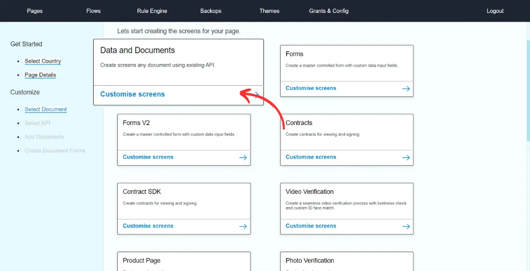530x271 pixels.
Task: Click Customise screens in the Contracts card
Action: click(311, 157)
